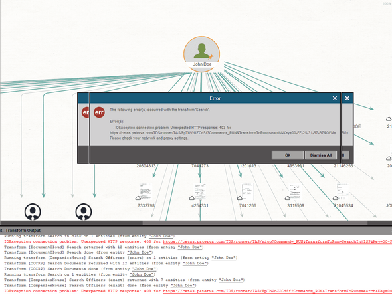The height and width of the screenshot is (299, 392).
Task: Click the cloud icon beside document 7332798
Action: pyautogui.click(x=138, y=198)
